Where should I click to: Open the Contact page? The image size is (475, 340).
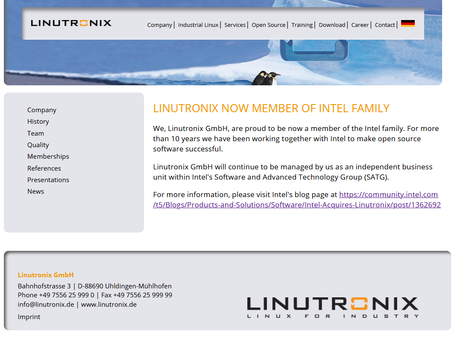[384, 25]
